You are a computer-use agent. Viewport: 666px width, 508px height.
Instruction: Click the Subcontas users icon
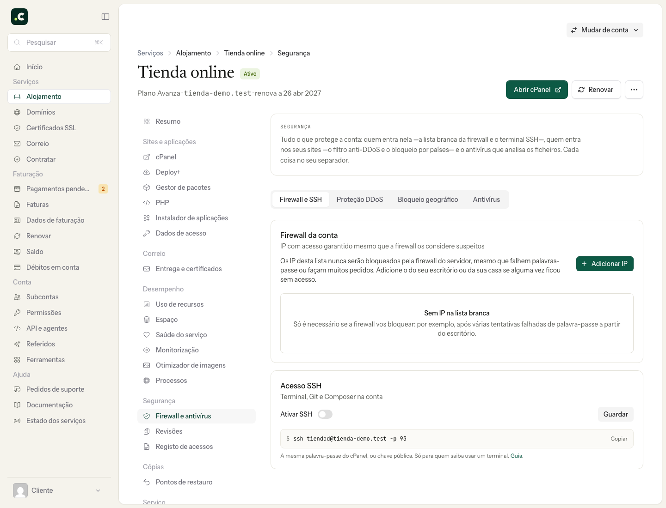(x=17, y=297)
